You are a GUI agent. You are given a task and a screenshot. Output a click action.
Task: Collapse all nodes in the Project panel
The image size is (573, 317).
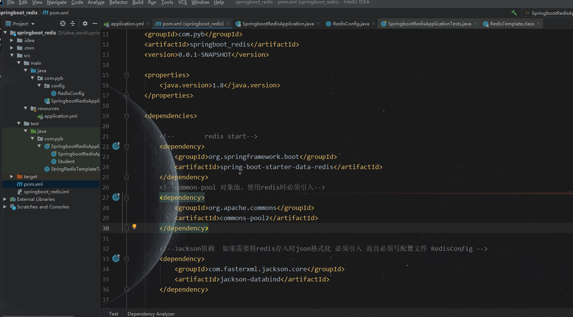[x=73, y=23]
